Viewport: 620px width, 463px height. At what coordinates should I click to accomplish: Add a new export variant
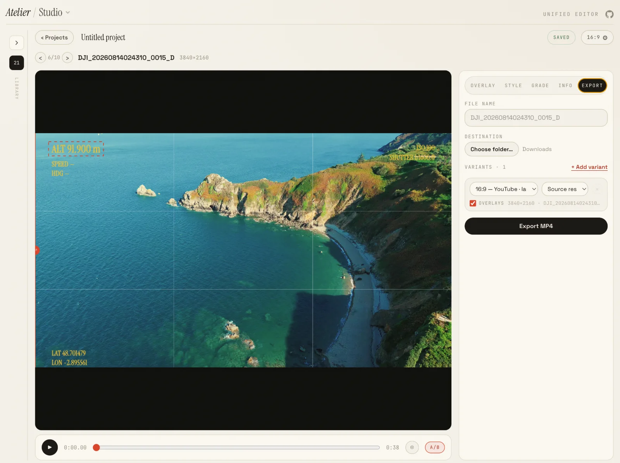pyautogui.click(x=589, y=167)
